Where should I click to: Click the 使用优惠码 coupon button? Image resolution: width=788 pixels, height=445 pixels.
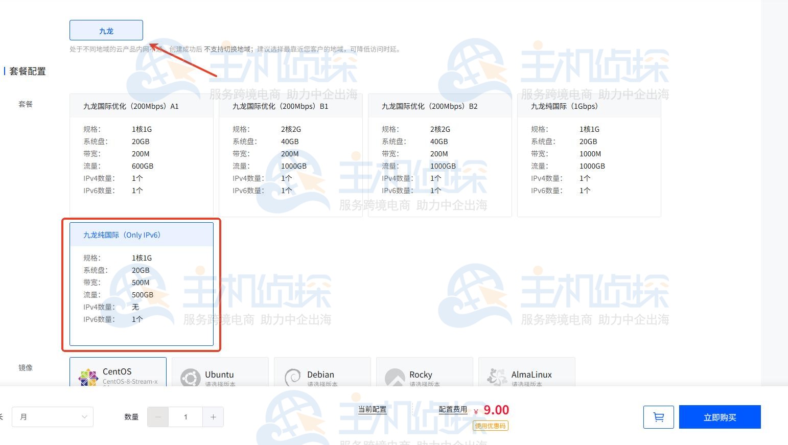click(x=490, y=426)
